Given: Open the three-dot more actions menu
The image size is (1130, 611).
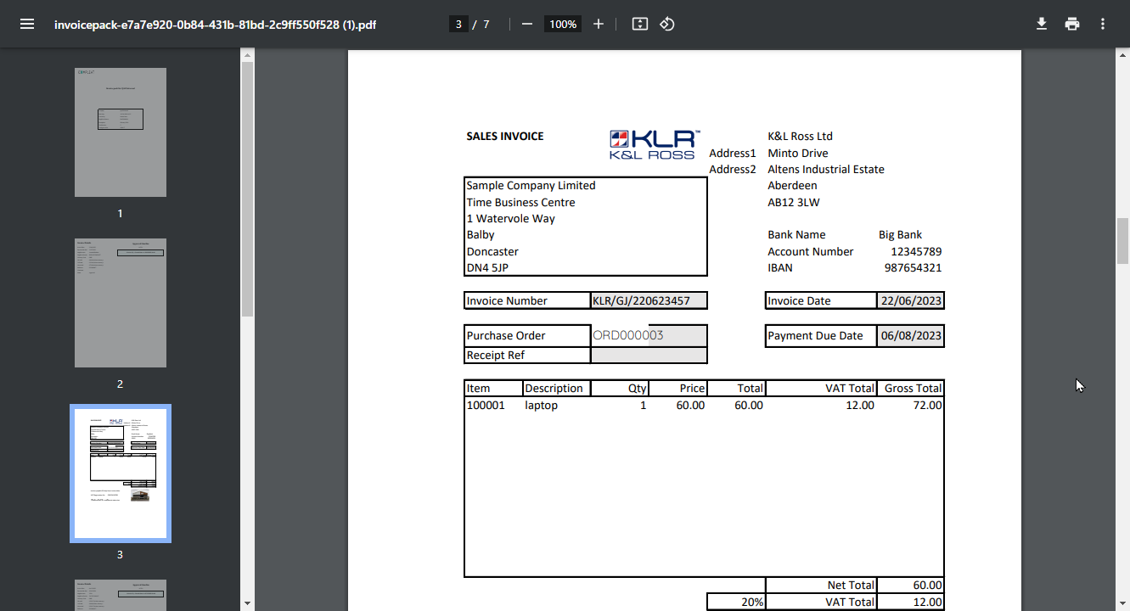Looking at the screenshot, I should click(1103, 24).
